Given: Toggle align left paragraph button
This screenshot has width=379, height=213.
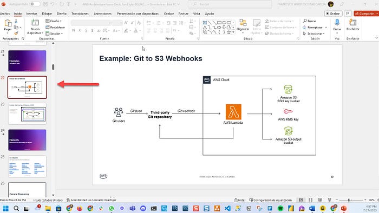Looking at the screenshot, I should click(x=149, y=30).
